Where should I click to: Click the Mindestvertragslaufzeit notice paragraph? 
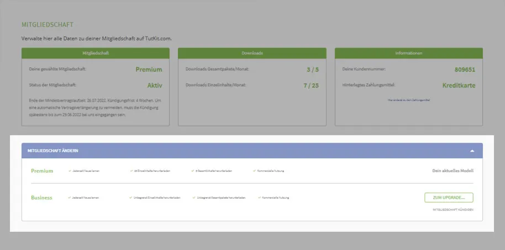(x=94, y=108)
